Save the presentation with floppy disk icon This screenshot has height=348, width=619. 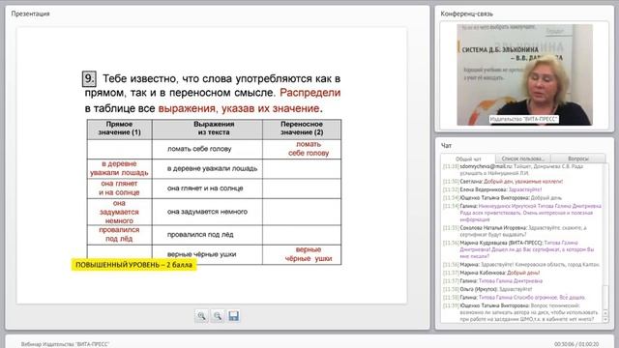click(x=234, y=316)
